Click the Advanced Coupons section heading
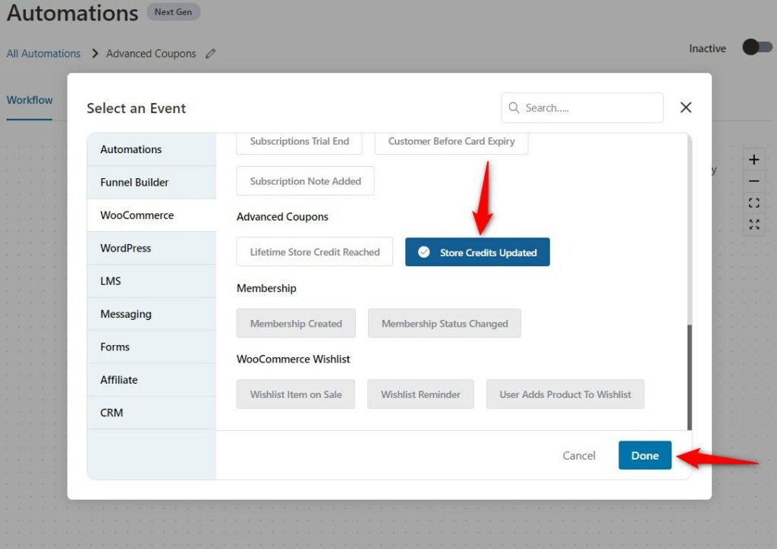This screenshot has width=777, height=549. (x=282, y=217)
